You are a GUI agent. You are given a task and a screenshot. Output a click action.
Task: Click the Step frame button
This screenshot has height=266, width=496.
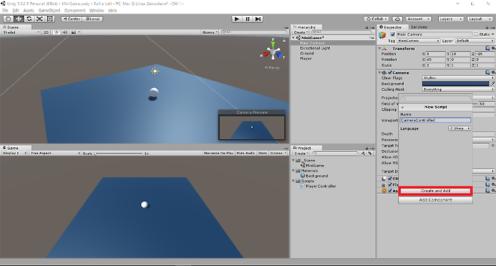258,19
